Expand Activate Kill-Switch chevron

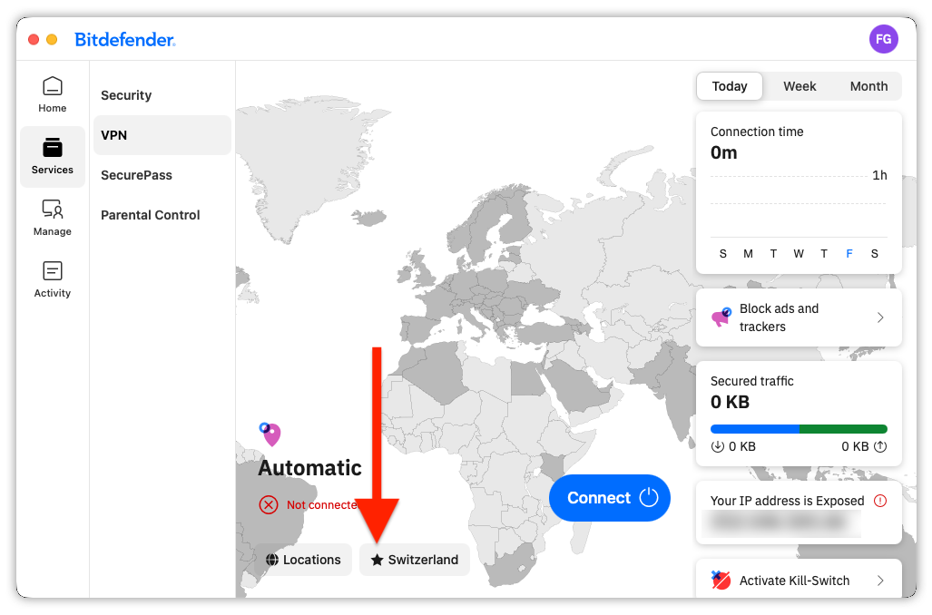click(880, 581)
